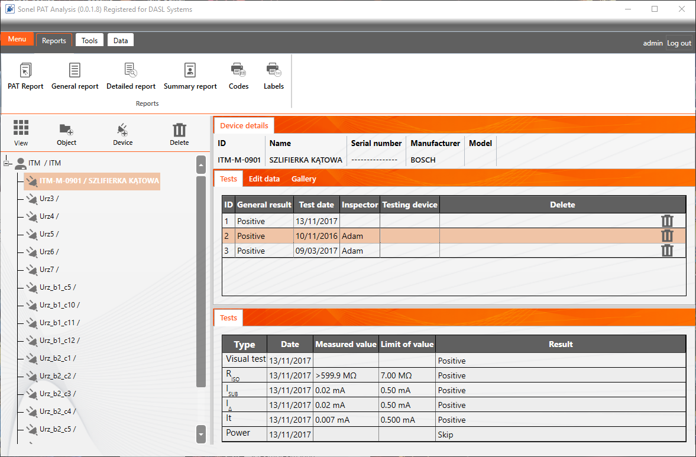Click the Log out button
Viewport: 696px width, 457px height.
click(x=679, y=43)
